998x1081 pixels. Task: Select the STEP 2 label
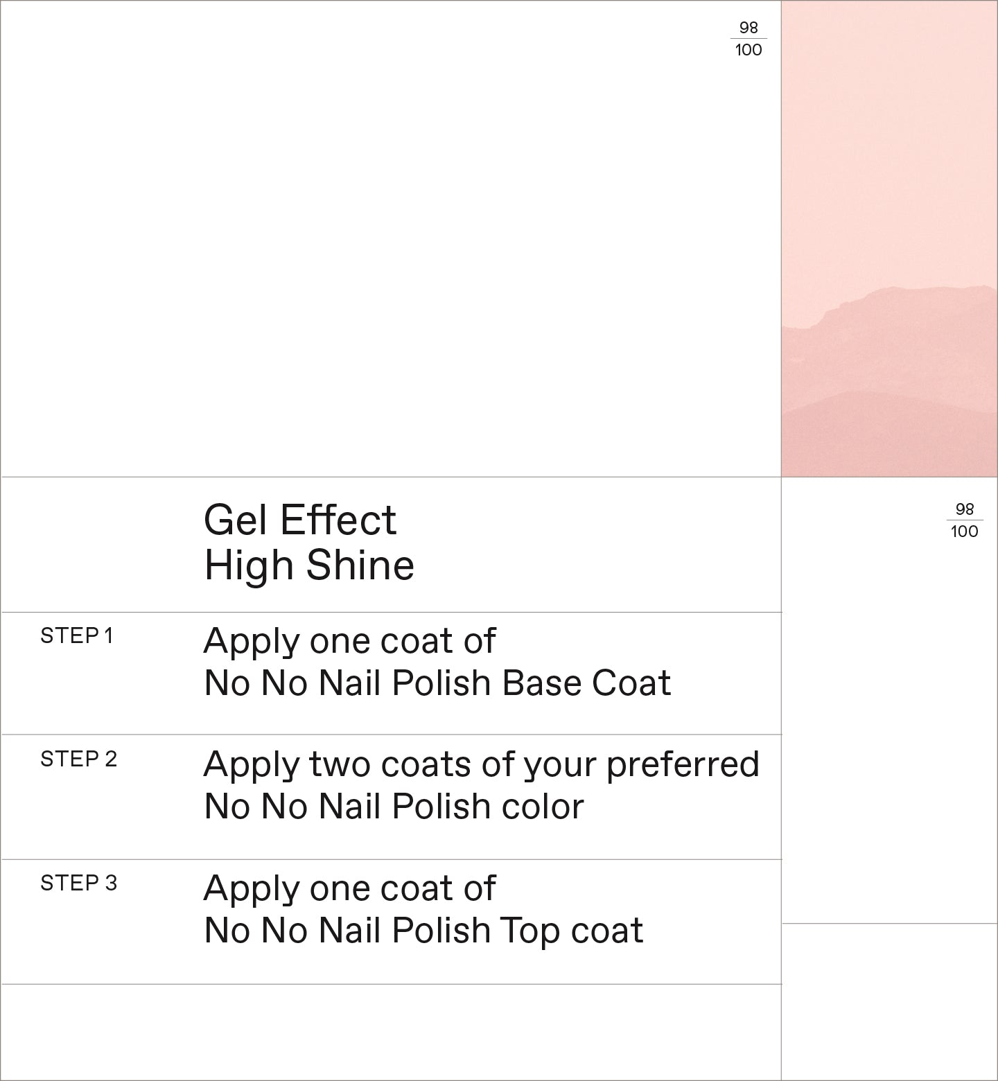78,759
